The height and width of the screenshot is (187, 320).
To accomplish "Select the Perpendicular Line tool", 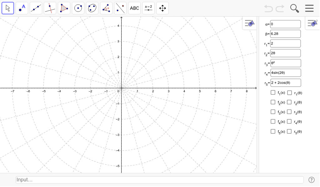I will coord(50,8).
